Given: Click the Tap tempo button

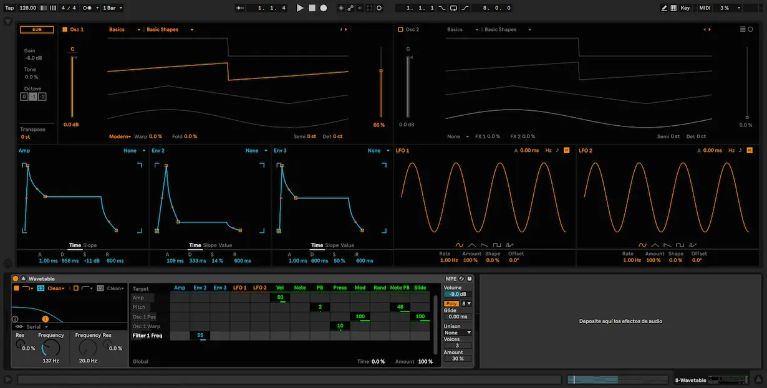Looking at the screenshot, I should pos(9,8).
